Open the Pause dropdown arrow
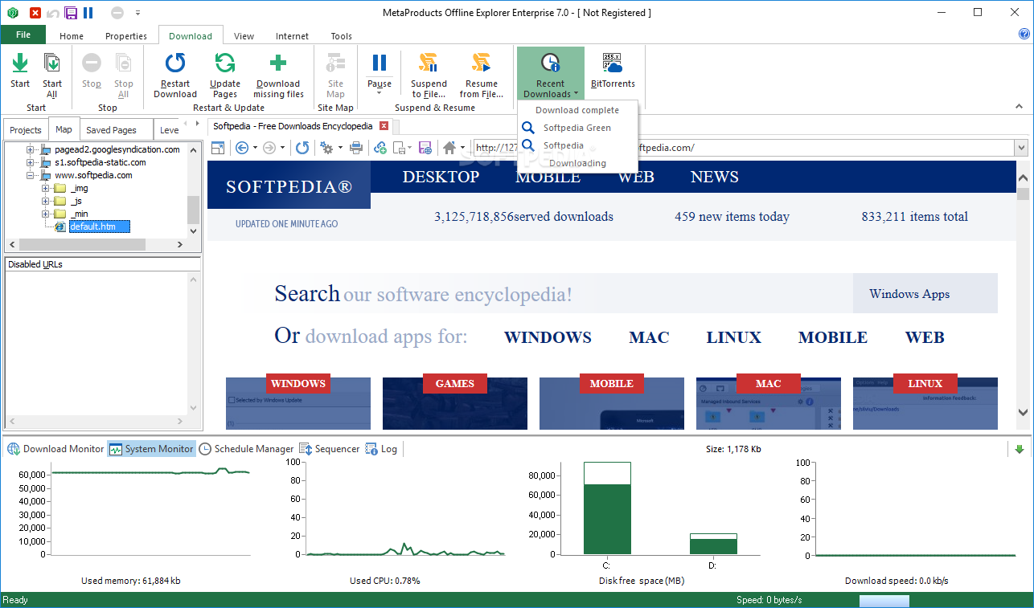The image size is (1034, 608). pyautogui.click(x=380, y=93)
